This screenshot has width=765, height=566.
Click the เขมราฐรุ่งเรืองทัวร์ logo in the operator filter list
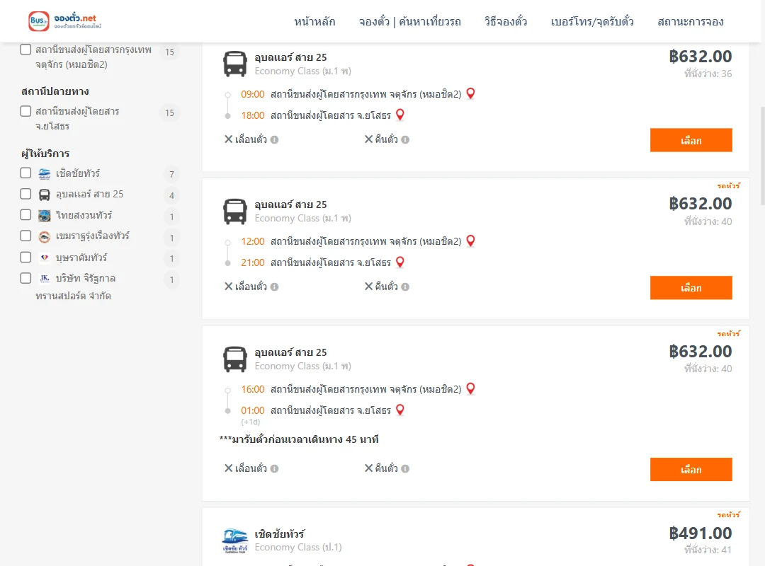pos(45,236)
